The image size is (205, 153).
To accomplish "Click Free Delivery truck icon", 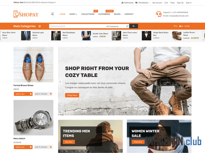I will coord(136,2).
